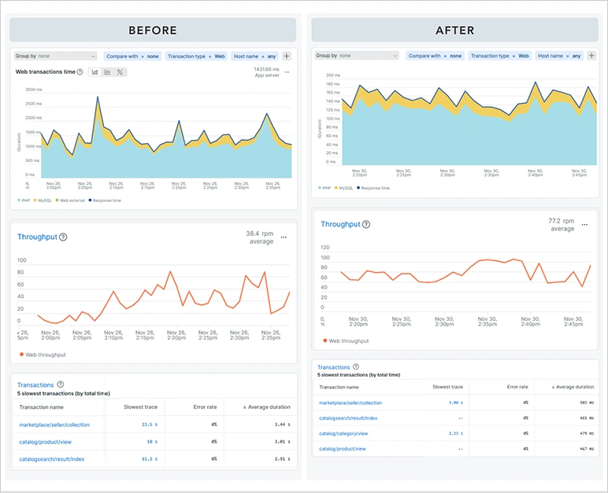Image resolution: width=608 pixels, height=493 pixels.
Task: Select Transaction type Web filter in AFTER panel
Action: tap(499, 56)
